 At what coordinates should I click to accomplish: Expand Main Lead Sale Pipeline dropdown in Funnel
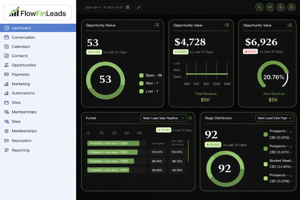click(164, 118)
